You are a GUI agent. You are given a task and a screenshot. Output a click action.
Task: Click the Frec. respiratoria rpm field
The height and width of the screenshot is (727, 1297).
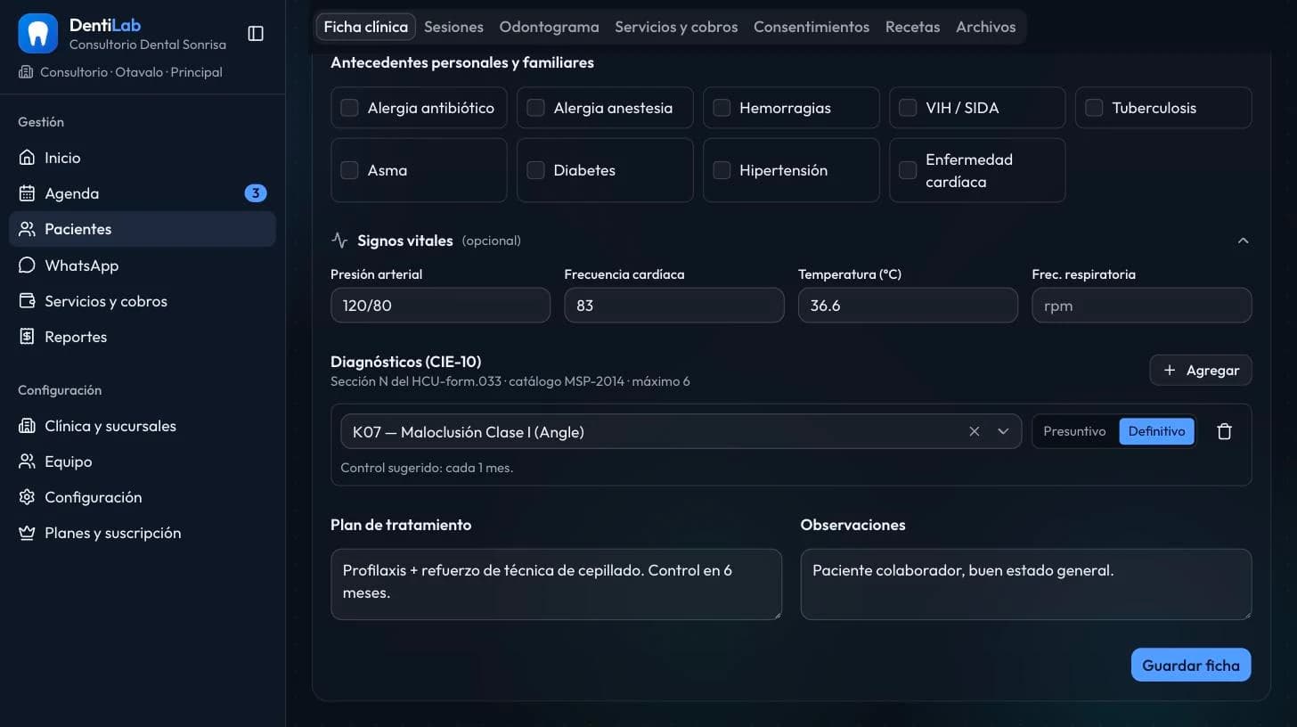click(1142, 305)
